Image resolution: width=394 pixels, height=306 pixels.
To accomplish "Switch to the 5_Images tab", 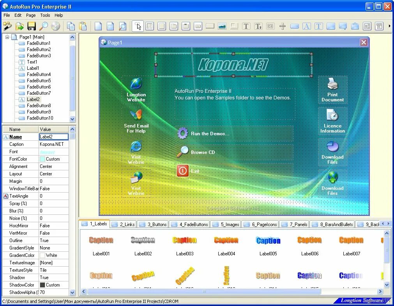I will click(226, 224).
